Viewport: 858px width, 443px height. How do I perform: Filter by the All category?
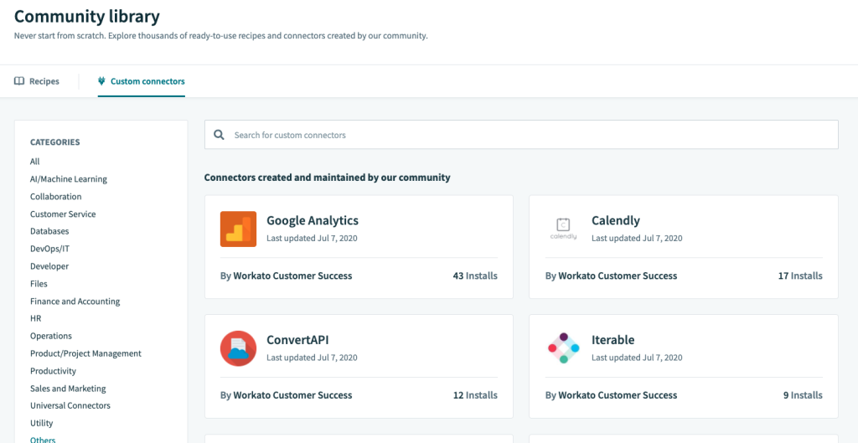35,162
